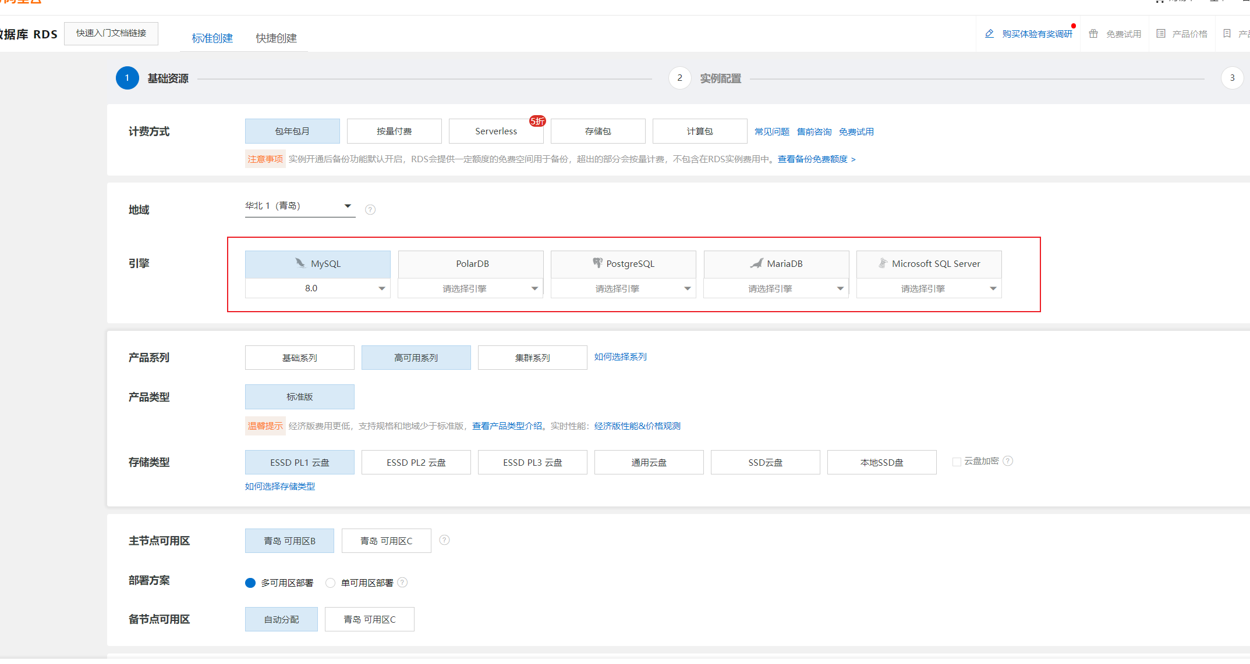Click the PostgreSQL elephant engine icon
1250x664 pixels.
point(597,263)
